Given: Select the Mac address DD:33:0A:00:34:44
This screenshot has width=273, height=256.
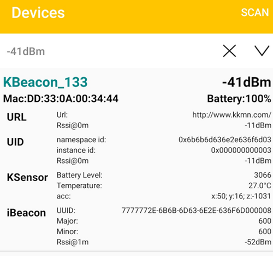Looking at the screenshot, I should (x=61, y=98).
